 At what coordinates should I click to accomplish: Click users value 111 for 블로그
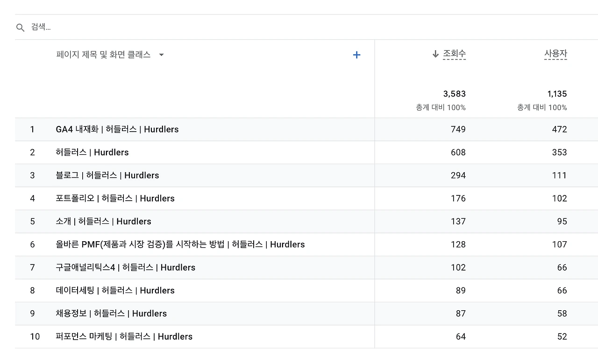click(x=560, y=175)
